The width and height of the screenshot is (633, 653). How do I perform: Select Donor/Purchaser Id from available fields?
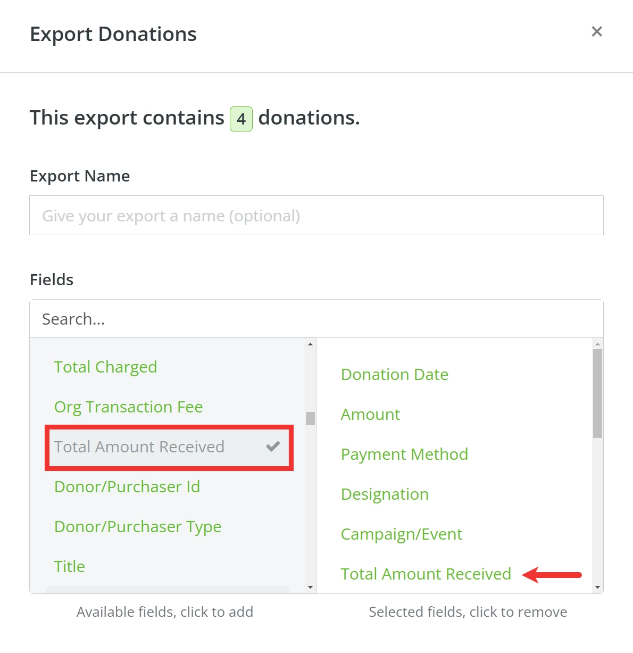127,486
